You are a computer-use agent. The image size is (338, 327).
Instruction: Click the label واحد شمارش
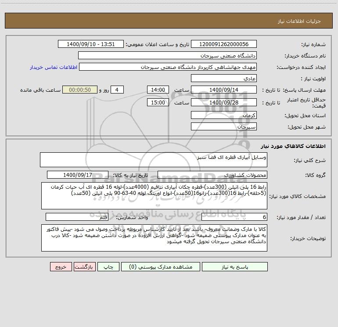(132, 217)
